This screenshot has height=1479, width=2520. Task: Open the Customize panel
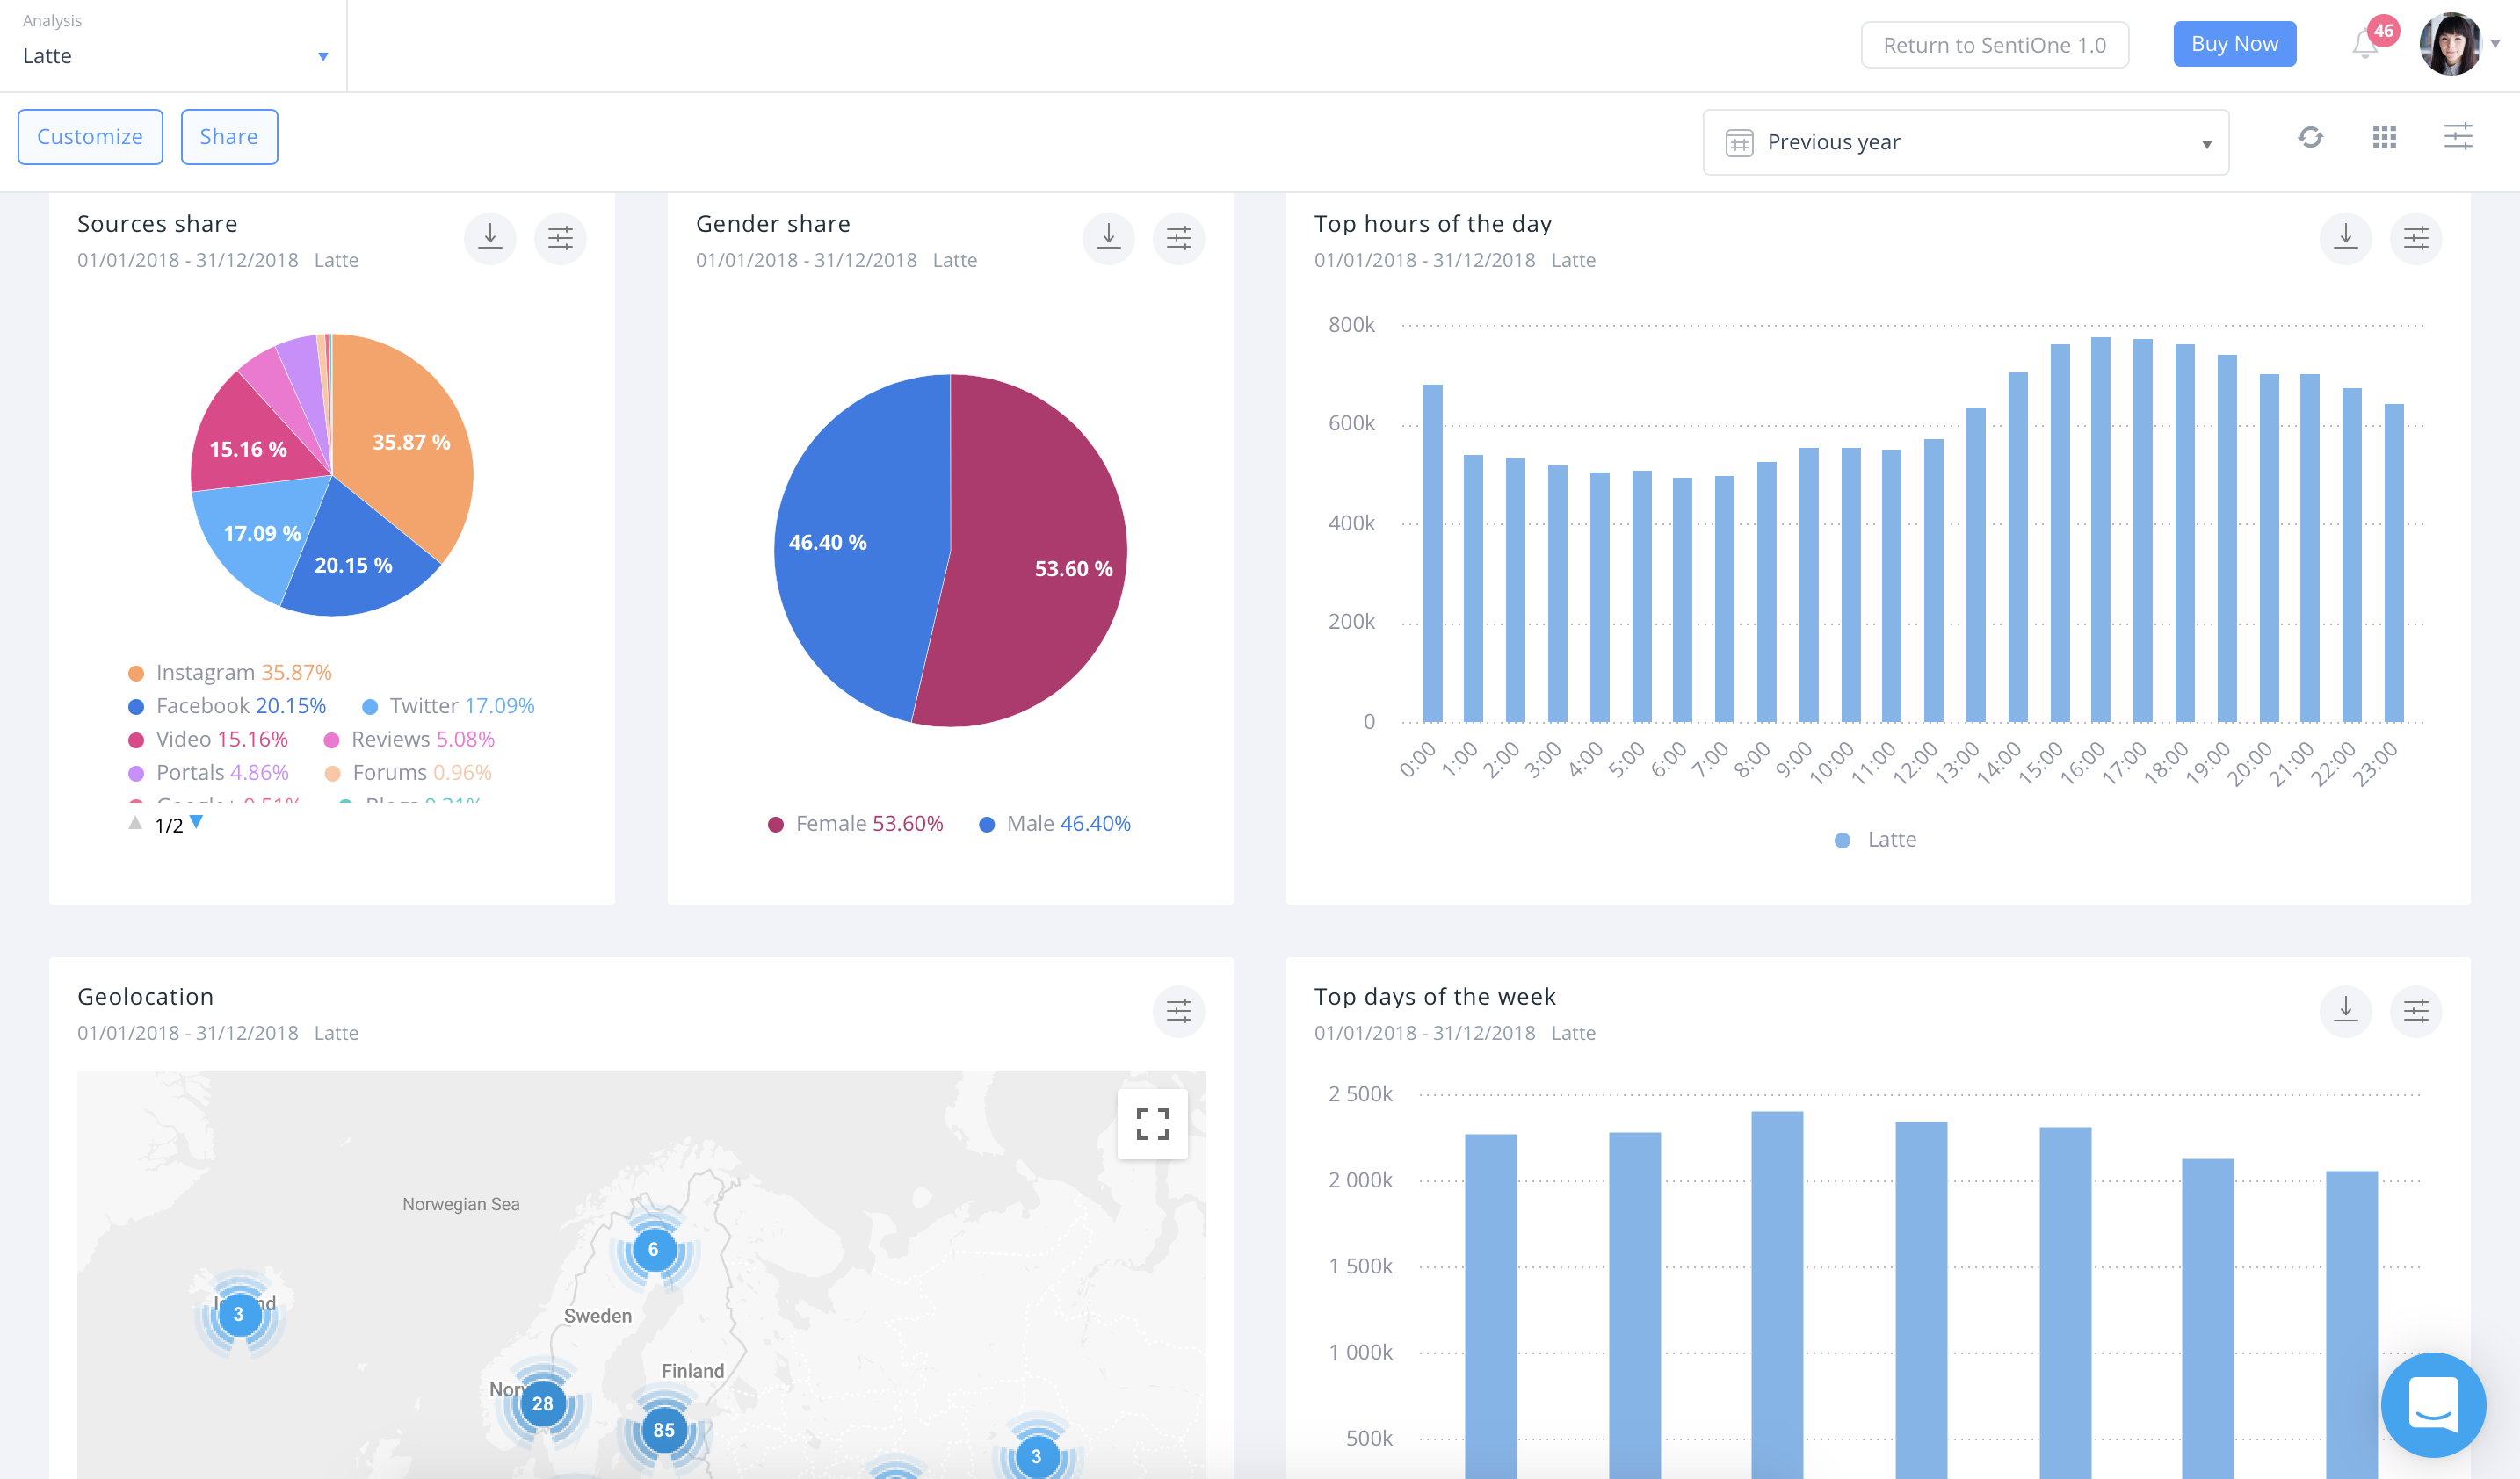click(x=90, y=136)
